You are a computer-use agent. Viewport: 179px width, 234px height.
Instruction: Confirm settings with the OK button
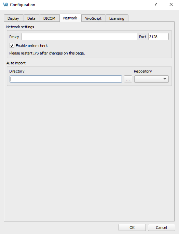132,228
